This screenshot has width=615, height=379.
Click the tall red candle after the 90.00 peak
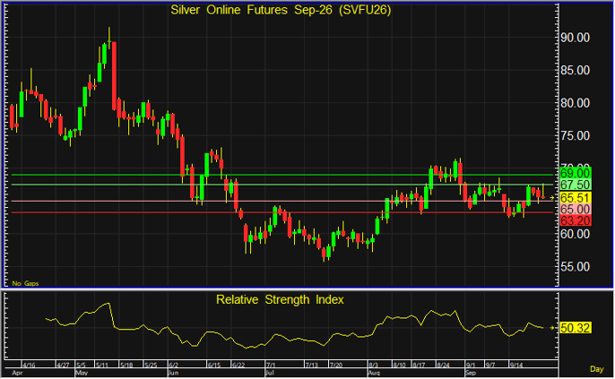114,75
